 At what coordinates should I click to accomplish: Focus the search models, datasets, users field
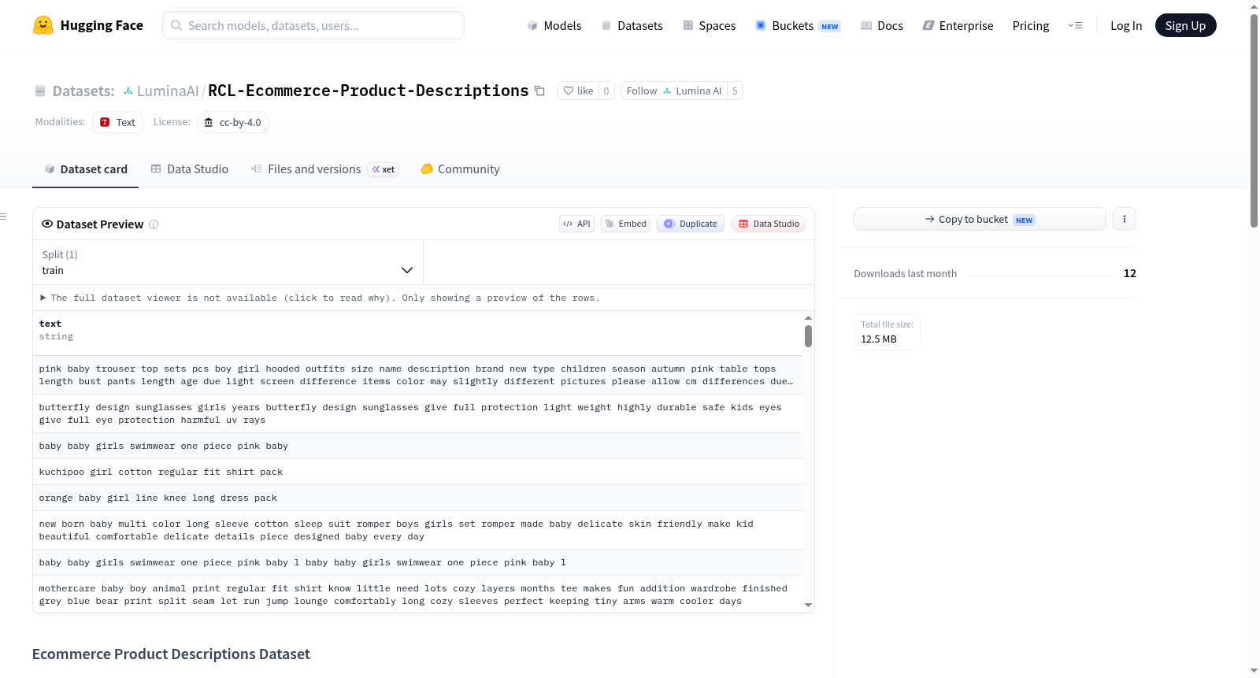point(313,25)
